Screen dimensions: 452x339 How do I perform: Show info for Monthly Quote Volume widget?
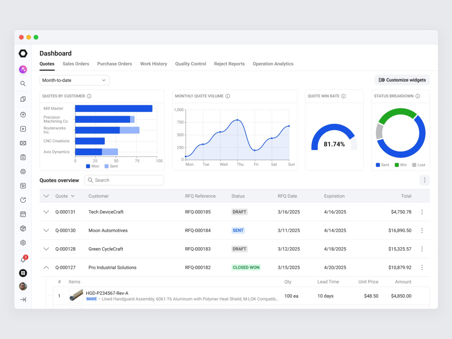click(228, 96)
